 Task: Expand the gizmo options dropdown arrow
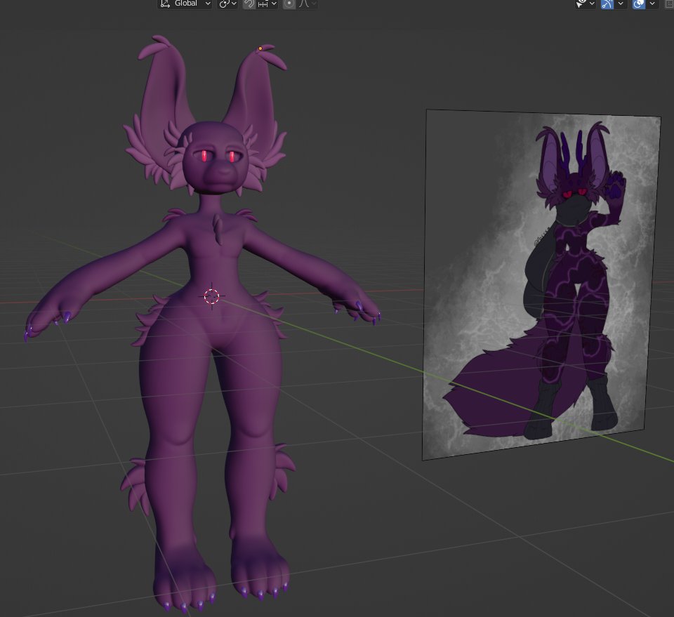[x=621, y=4]
